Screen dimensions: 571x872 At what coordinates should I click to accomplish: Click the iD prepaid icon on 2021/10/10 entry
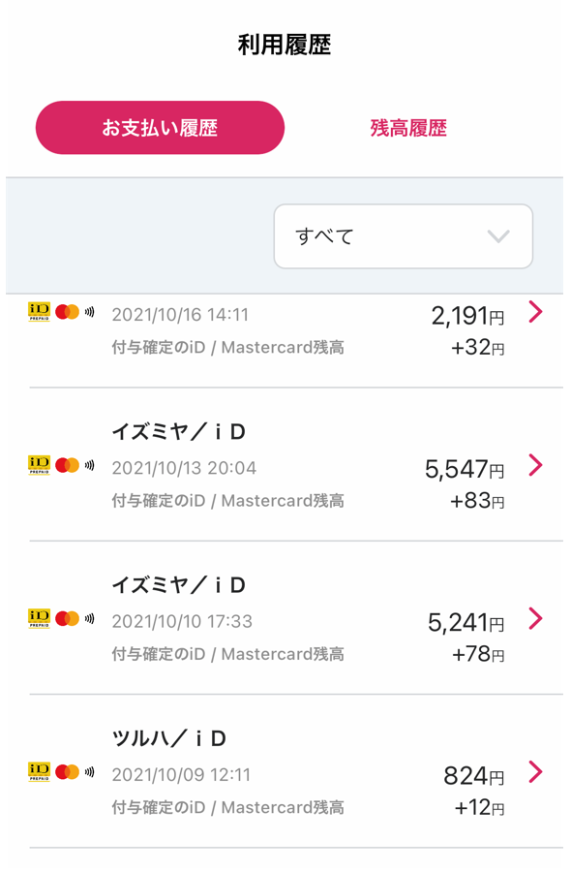(x=39, y=618)
